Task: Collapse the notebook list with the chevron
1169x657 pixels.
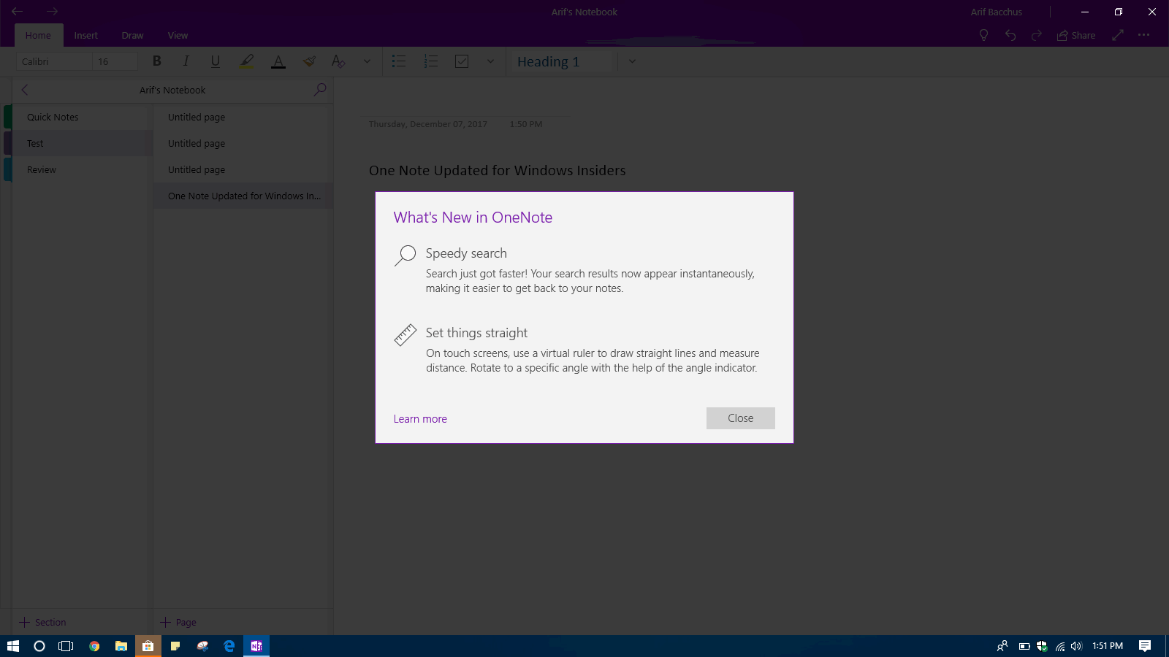Action: [x=25, y=90]
